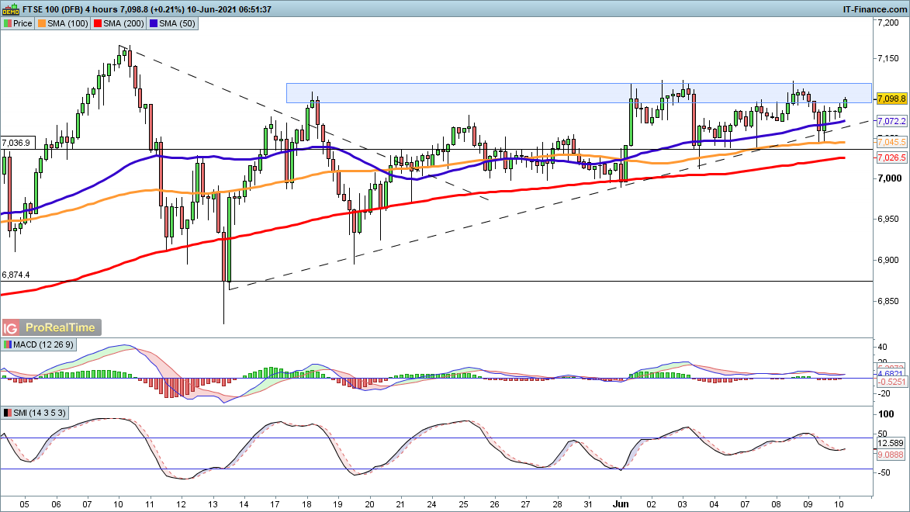910x512 pixels.
Task: Click the IG logo in the watermark
Action: pyautogui.click(x=12, y=328)
